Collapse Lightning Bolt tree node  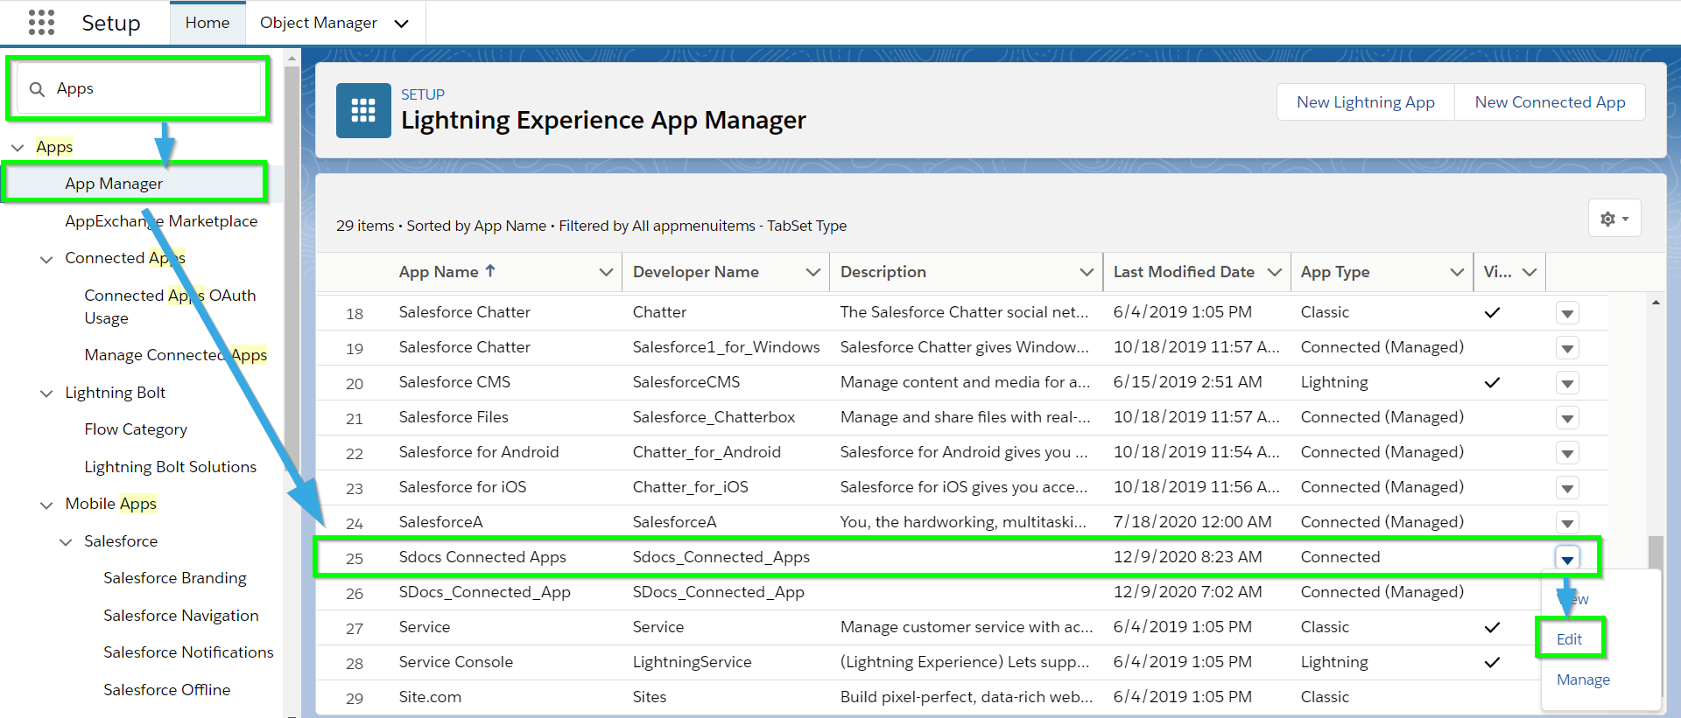tap(46, 394)
